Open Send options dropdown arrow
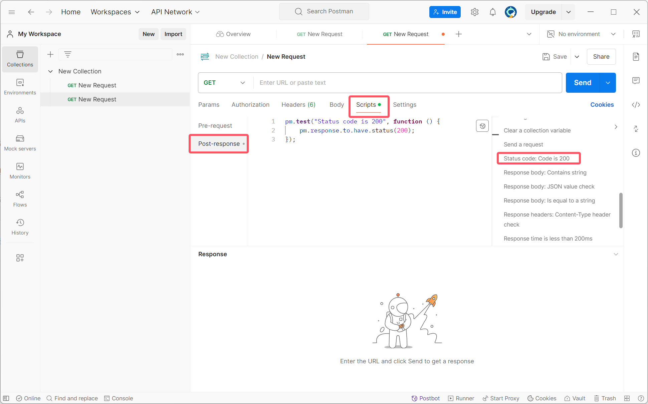The height and width of the screenshot is (404, 648). (x=608, y=83)
